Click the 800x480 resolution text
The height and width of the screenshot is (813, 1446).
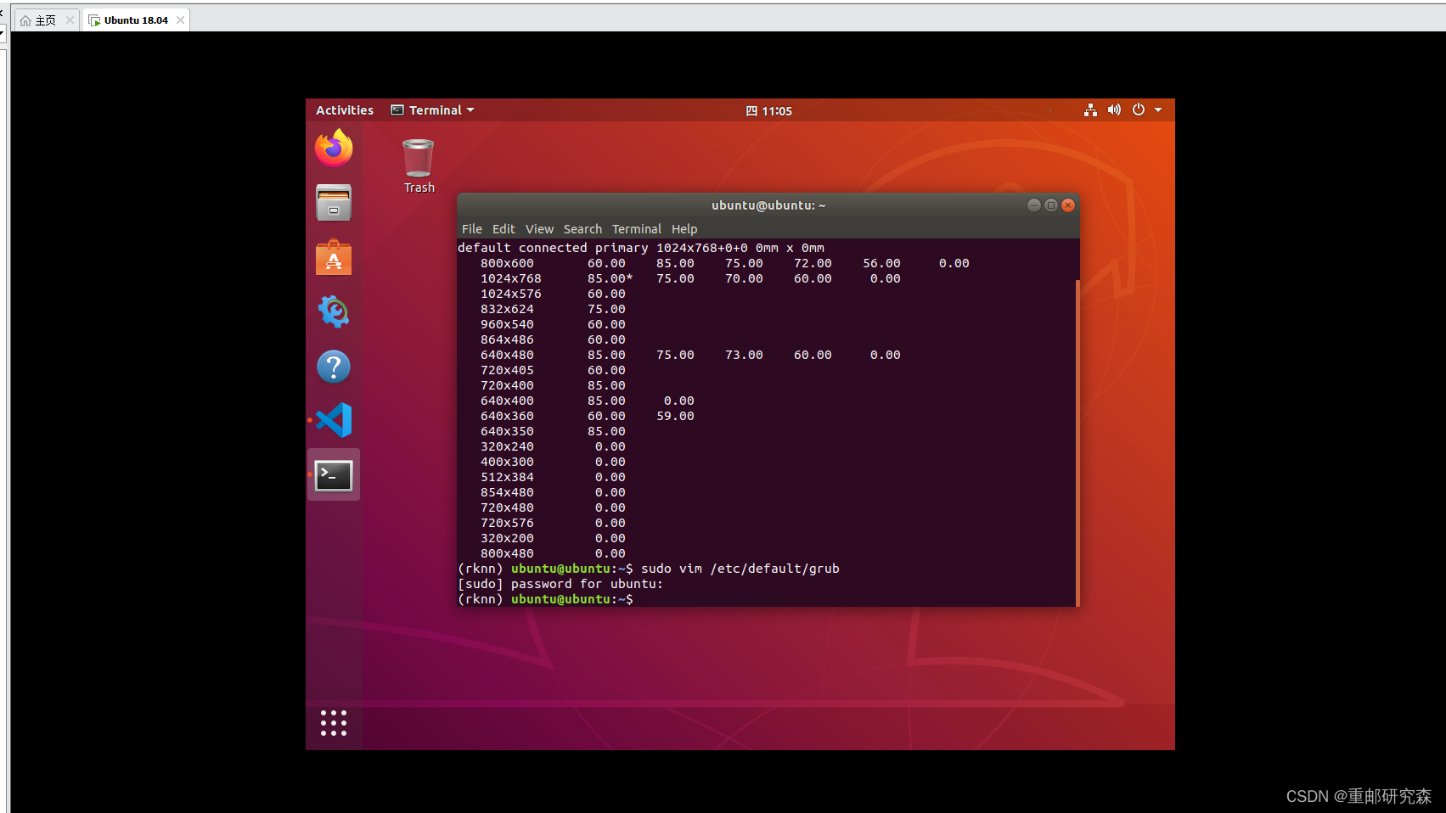[x=507, y=553]
